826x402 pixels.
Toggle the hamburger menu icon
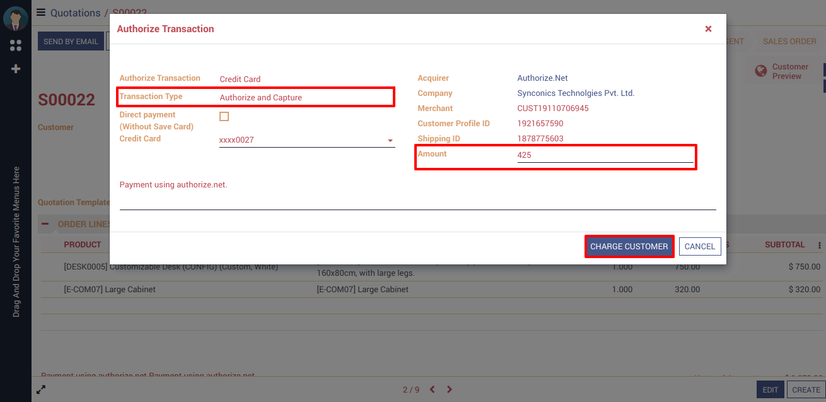(41, 13)
